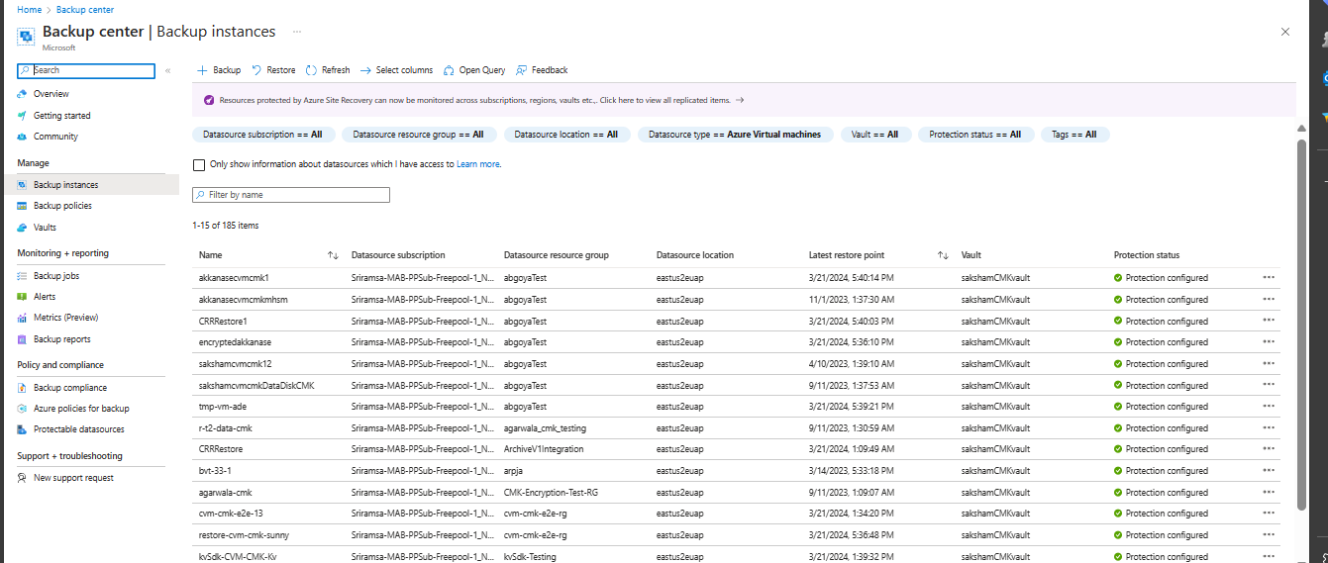Screen dimensions: 1328x563
Task: Sort by Name column arrows
Action: [x=333, y=255]
